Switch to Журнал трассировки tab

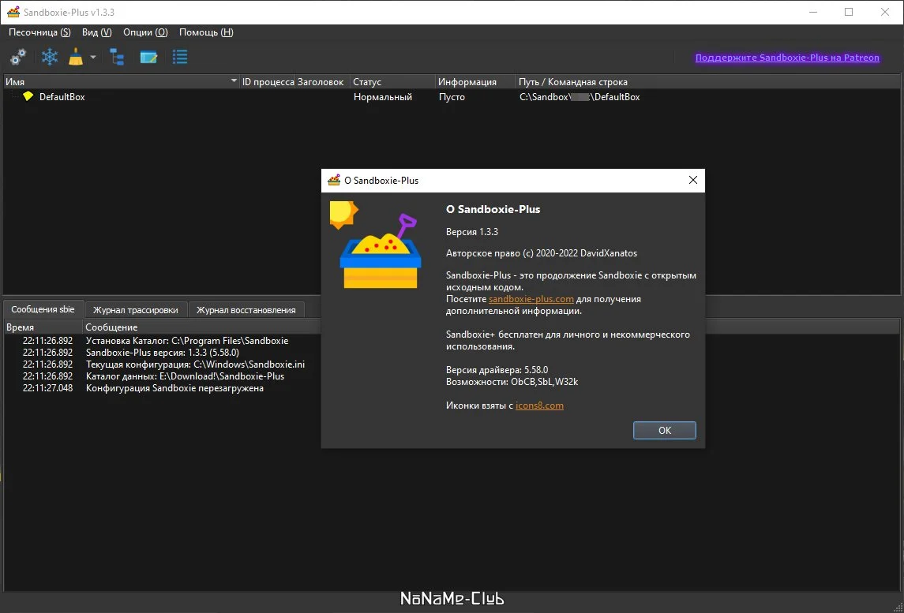pos(136,310)
